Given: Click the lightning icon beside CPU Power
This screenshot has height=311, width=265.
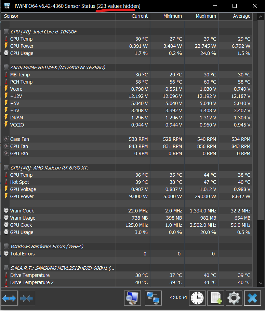Looking at the screenshot, I should click(x=6, y=46).
